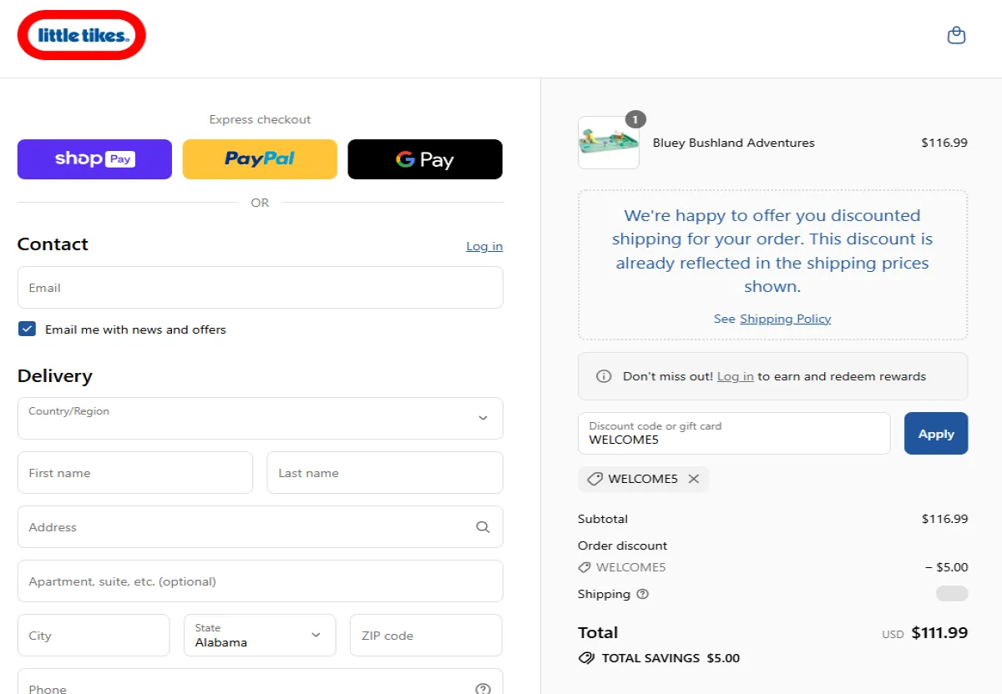Click the tag icon on the WELCOME5 discount line
This screenshot has height=694, width=1002.
[584, 567]
